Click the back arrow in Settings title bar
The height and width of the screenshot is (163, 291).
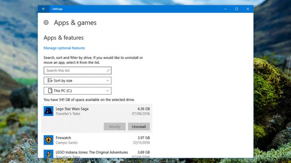(x=43, y=9)
